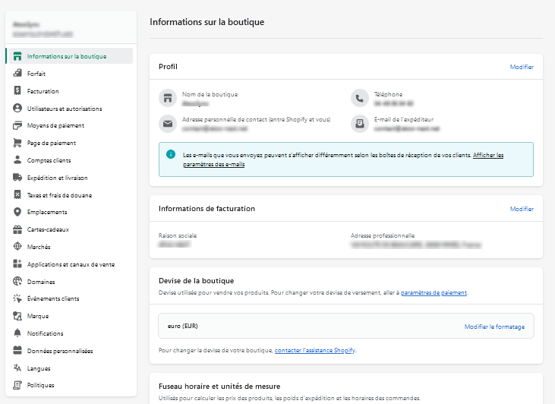The image size is (555, 404).
Task: Follow the paramètres de paiement link
Action: 434,292
